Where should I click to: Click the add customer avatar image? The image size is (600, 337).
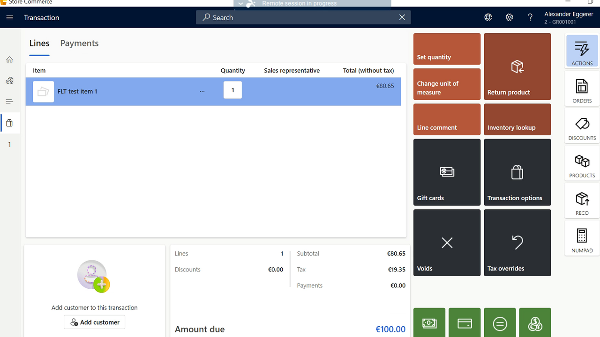[93, 277]
